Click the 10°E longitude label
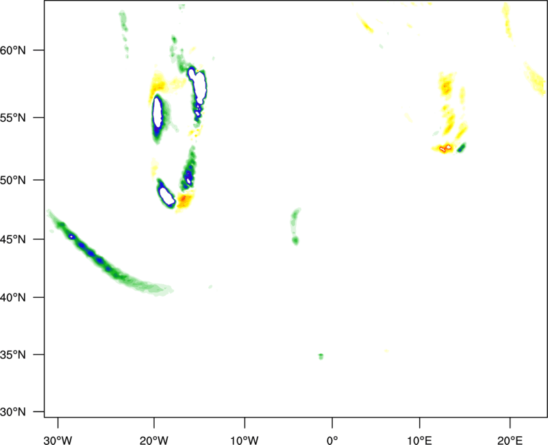This screenshot has width=548, height=445. (x=419, y=440)
